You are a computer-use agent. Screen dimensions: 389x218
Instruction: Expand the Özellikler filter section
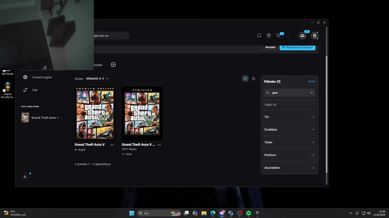[x=290, y=130]
